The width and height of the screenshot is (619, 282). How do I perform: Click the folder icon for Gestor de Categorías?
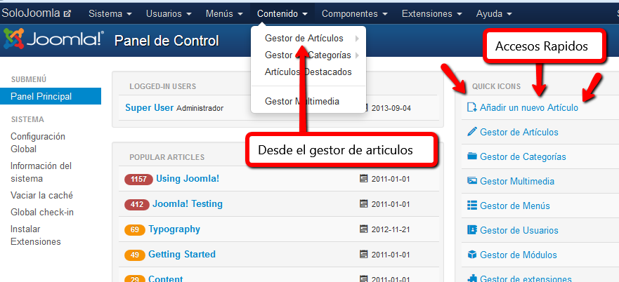(472, 156)
